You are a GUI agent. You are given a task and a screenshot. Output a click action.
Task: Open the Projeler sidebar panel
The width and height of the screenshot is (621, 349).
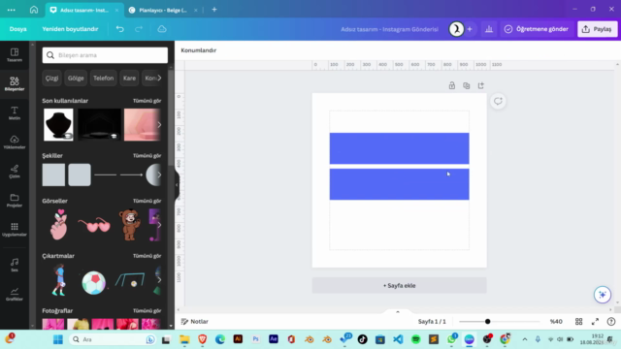coord(15,201)
